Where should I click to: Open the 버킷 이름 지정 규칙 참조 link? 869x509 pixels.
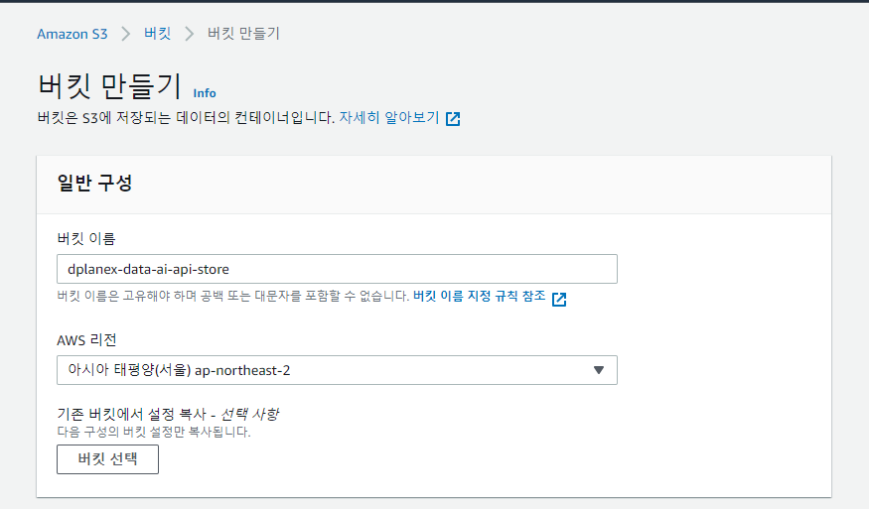[480, 296]
